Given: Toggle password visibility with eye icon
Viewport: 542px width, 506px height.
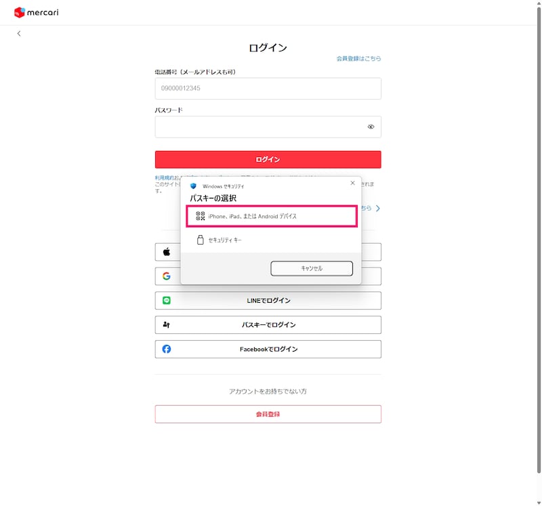Looking at the screenshot, I should [371, 127].
